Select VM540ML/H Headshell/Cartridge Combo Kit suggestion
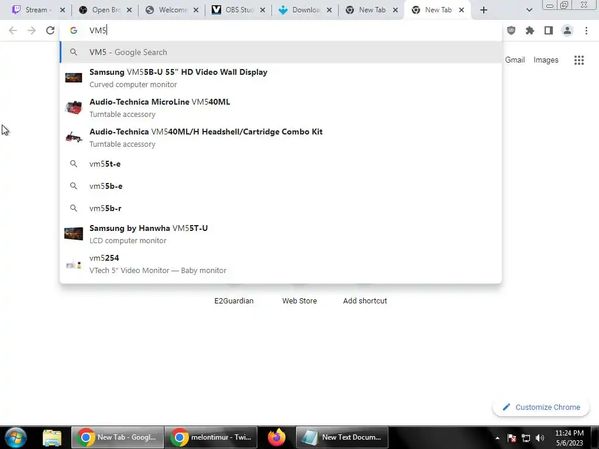Image resolution: width=599 pixels, height=449 pixels. click(281, 137)
